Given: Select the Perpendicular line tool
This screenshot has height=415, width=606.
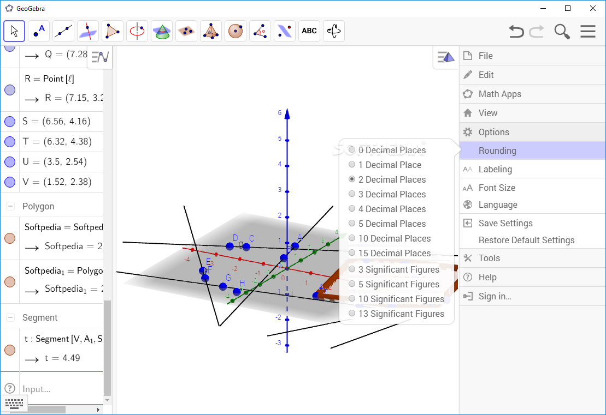Looking at the screenshot, I should 88,31.
